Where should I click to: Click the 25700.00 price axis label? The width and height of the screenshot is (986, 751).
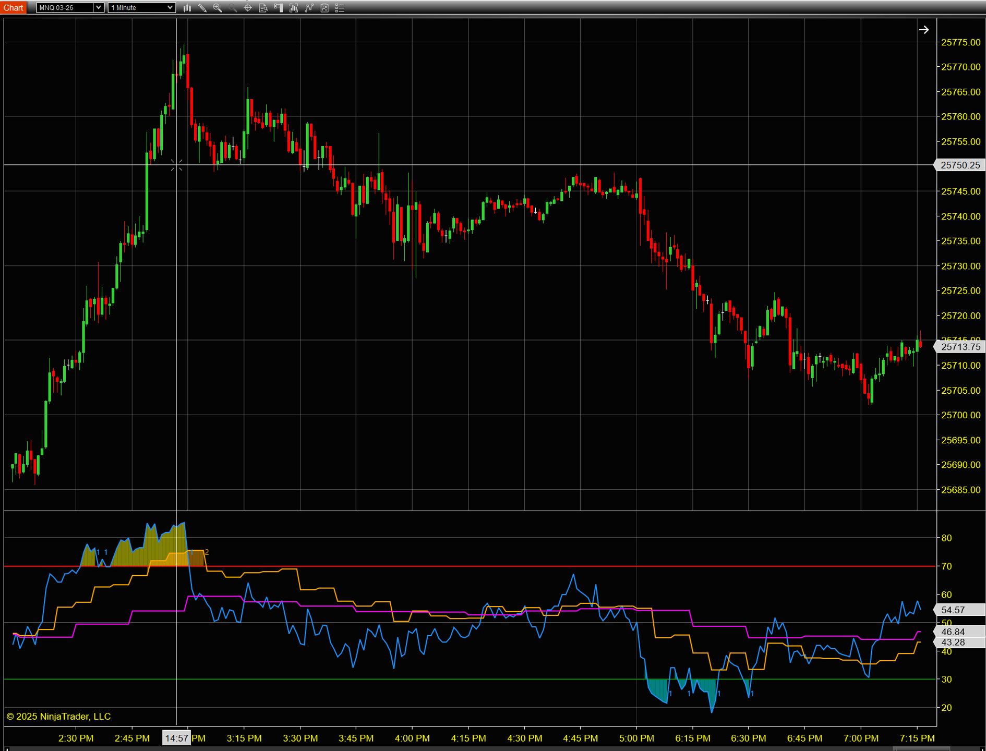[x=960, y=415]
